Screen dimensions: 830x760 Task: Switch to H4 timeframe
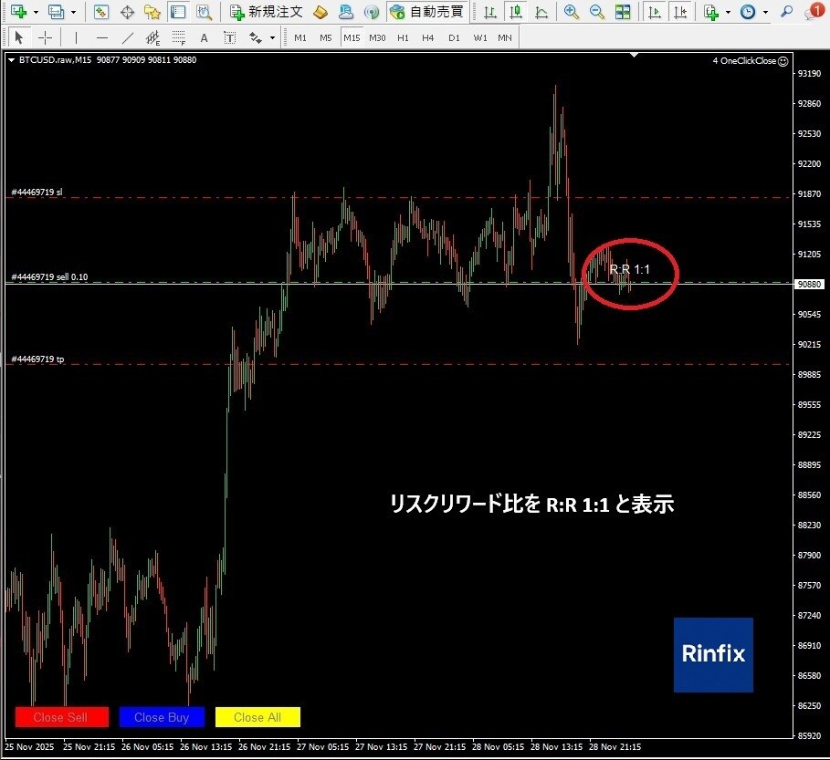pos(427,38)
